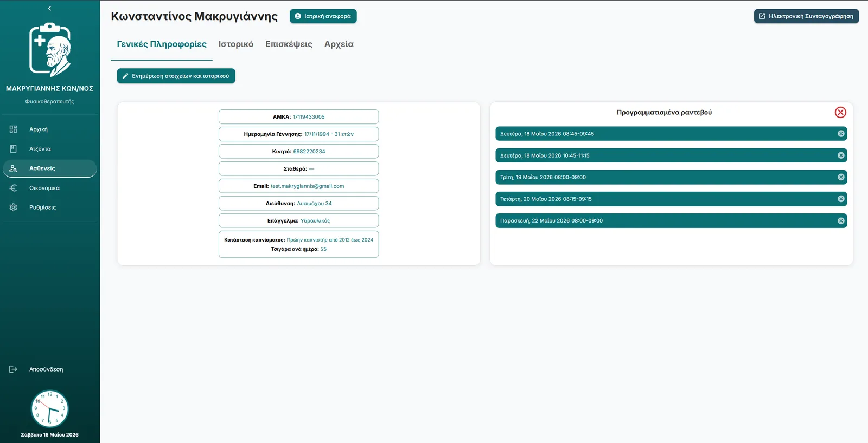Open Αρχική dashboard icon in sidebar
The image size is (868, 443).
14,129
